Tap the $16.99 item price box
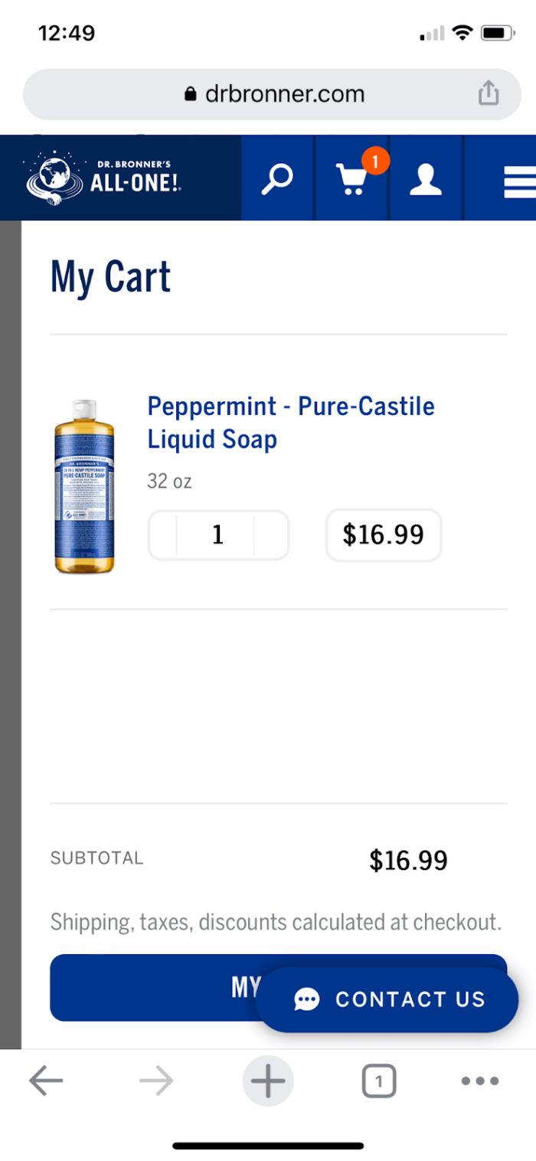The image size is (536, 1161). [384, 535]
